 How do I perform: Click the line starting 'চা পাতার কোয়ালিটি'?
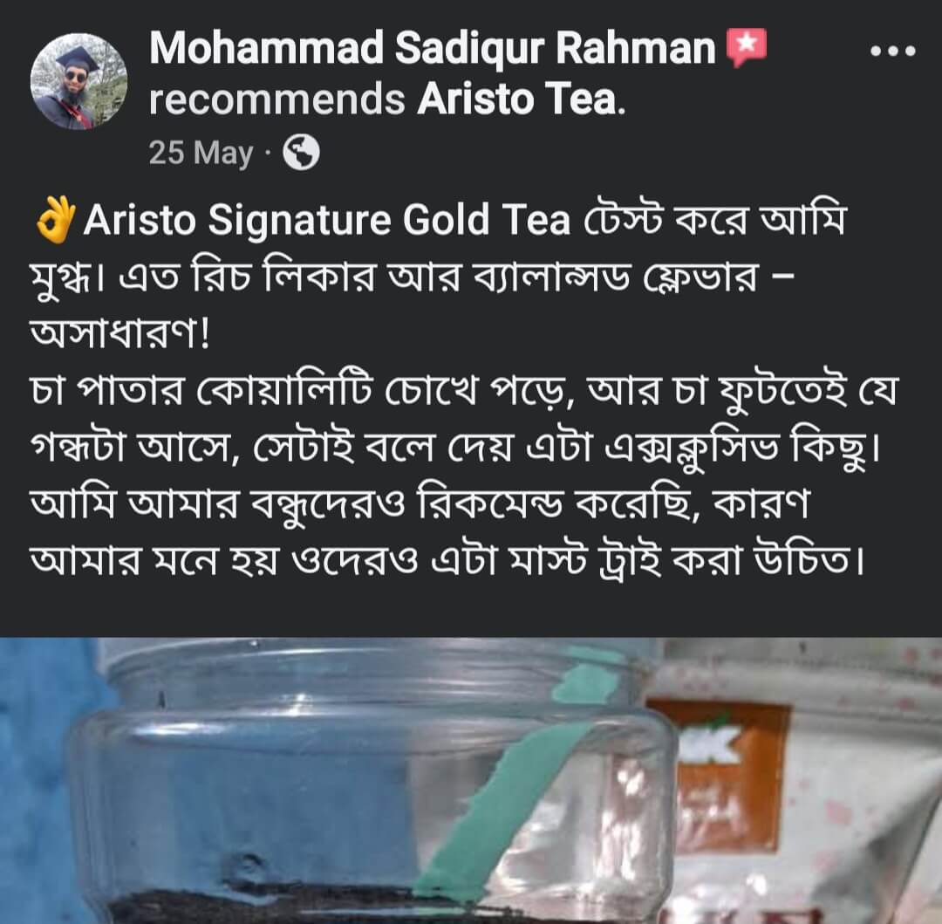point(462,392)
